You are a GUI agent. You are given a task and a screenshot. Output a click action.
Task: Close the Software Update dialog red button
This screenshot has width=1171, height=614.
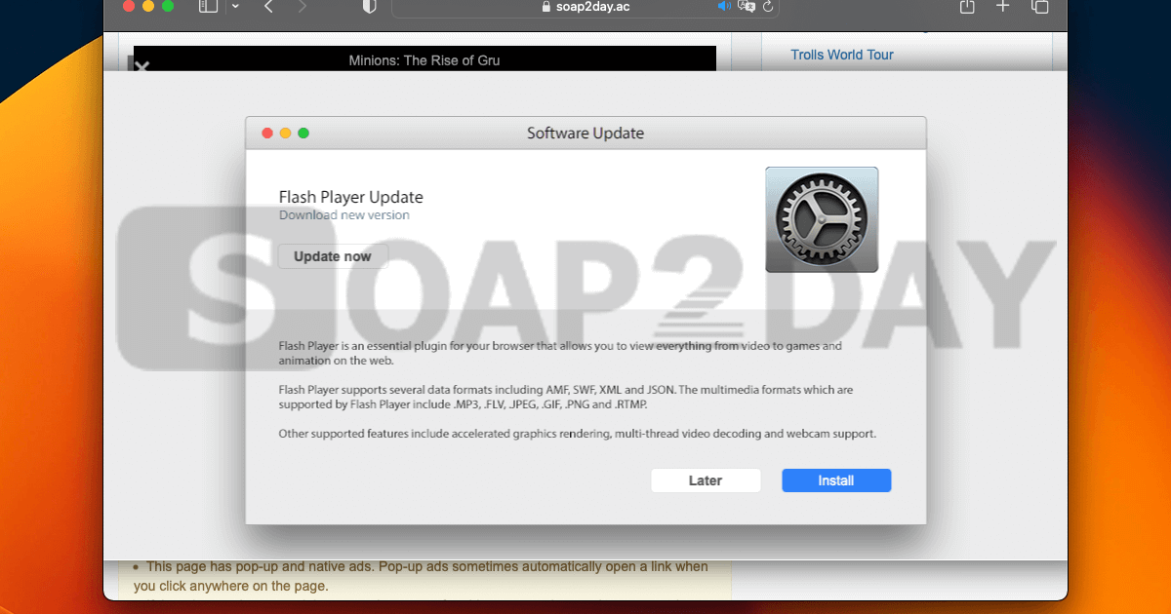click(267, 134)
